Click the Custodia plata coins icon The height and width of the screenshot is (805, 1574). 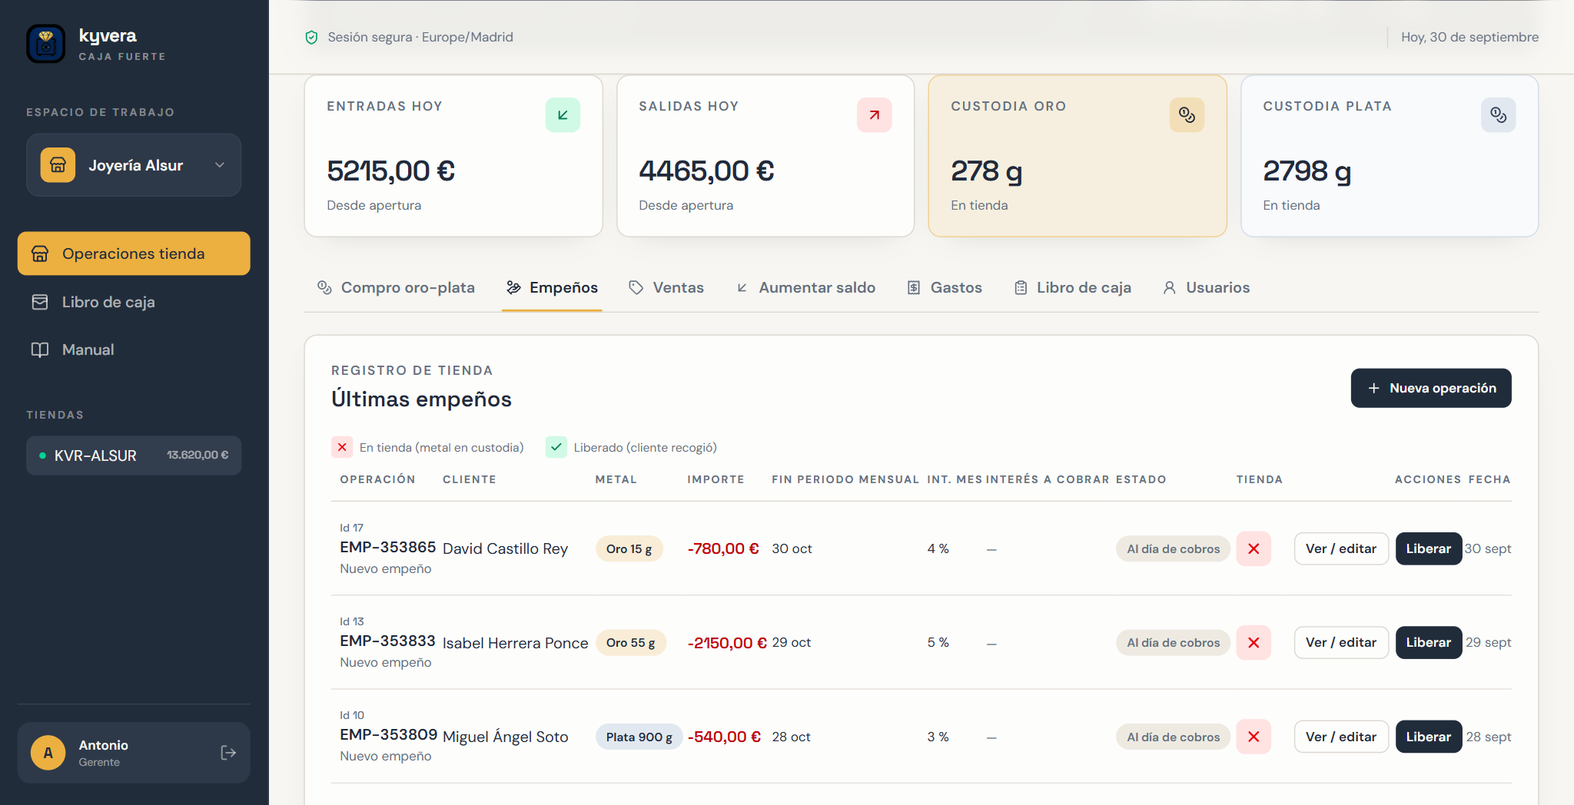(1499, 115)
